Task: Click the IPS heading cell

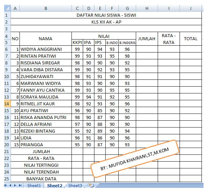Action: click(x=100, y=42)
